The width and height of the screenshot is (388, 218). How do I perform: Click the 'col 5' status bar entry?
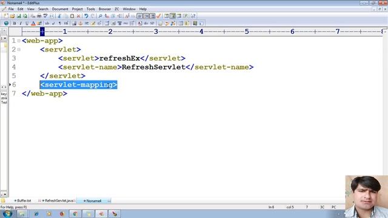pyautogui.click(x=290, y=207)
